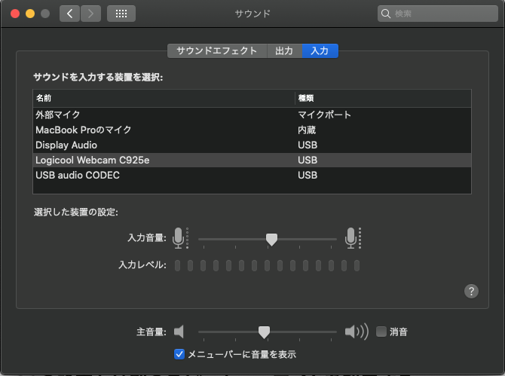This screenshot has height=376, width=505.
Task: Toggle the 消音 mute checkbox
Action: pyautogui.click(x=381, y=332)
